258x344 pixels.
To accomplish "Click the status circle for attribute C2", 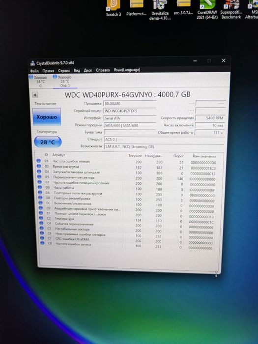I will [x=41, y=218].
